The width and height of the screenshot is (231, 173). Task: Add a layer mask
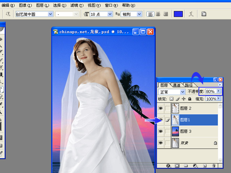[x=177, y=166]
